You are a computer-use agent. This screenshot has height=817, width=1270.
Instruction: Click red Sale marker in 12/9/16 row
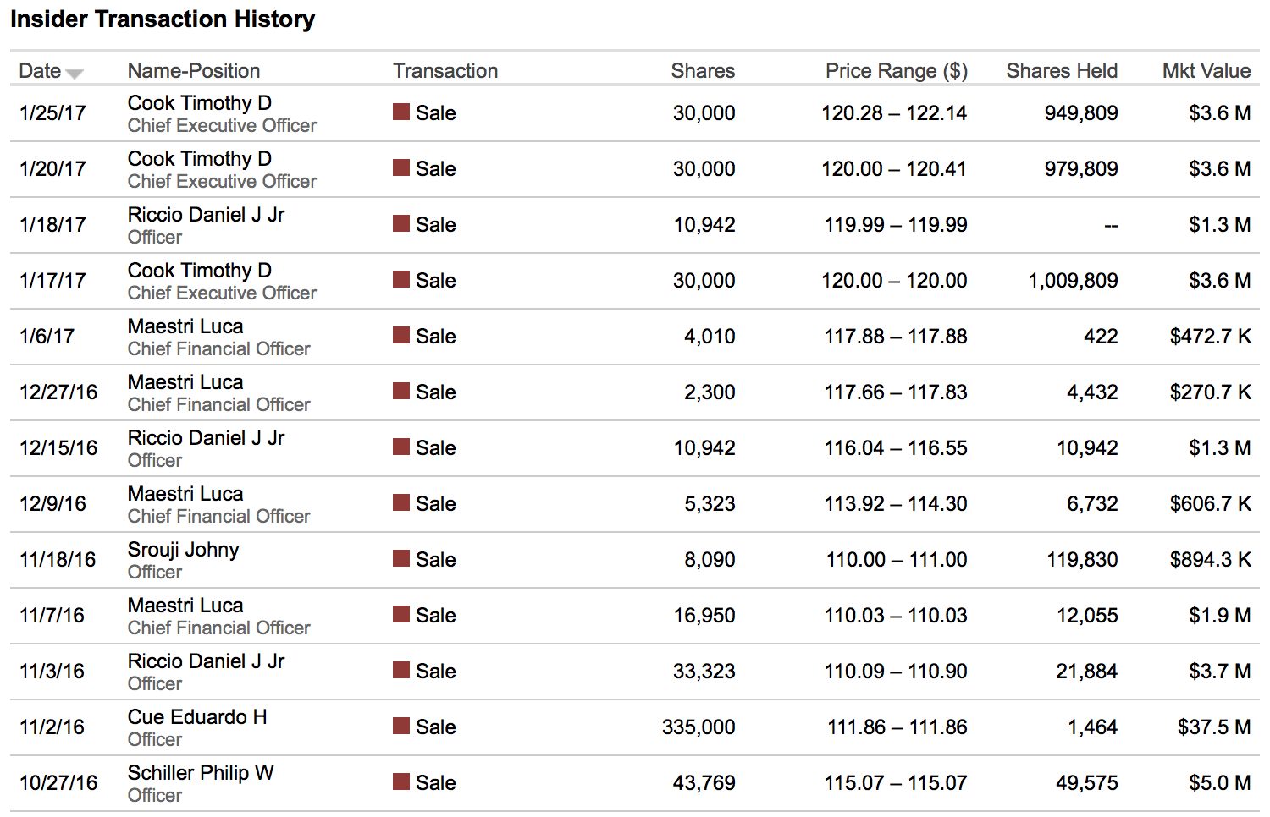(401, 502)
